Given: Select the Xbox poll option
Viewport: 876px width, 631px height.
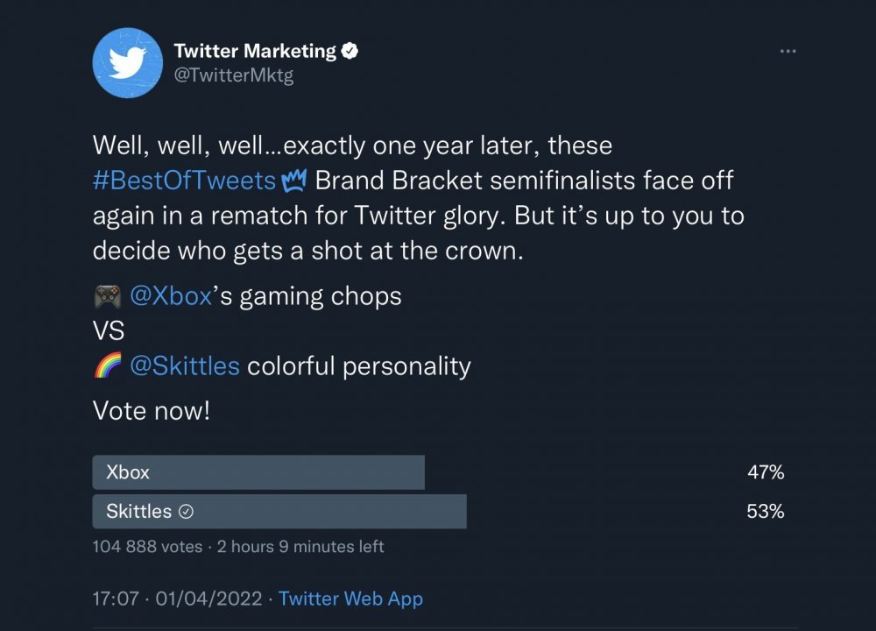Looking at the screenshot, I should tap(258, 472).
